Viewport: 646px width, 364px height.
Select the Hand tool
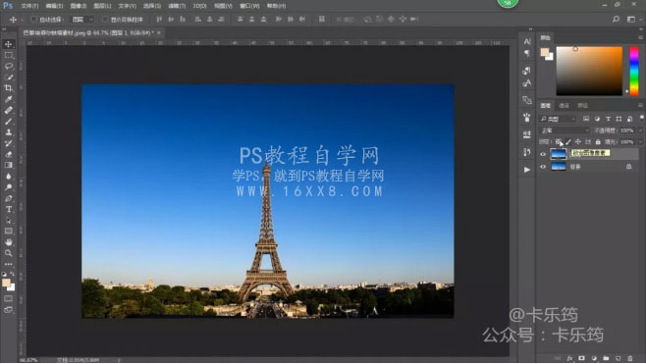tap(8, 242)
